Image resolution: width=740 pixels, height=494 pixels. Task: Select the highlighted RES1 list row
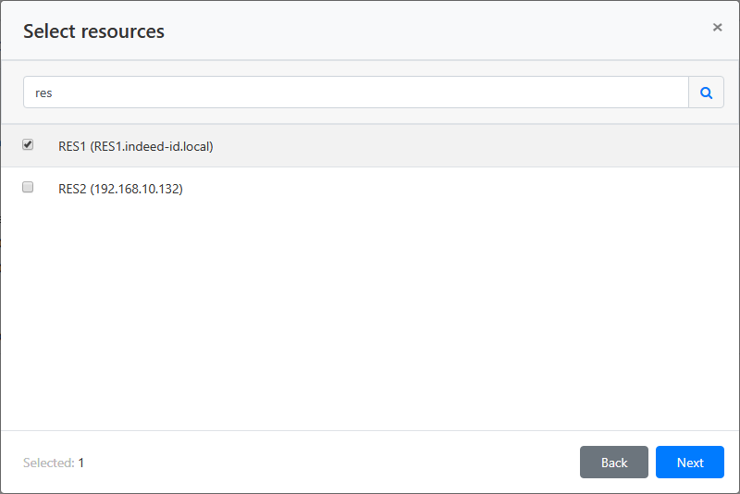tap(462, 146)
